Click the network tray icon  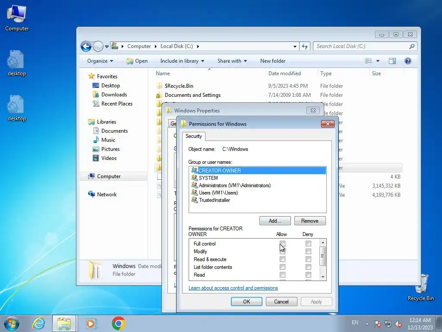coord(388,324)
